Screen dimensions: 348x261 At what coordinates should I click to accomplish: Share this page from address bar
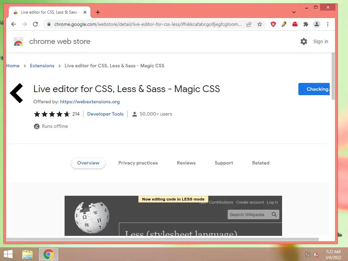[249, 24]
